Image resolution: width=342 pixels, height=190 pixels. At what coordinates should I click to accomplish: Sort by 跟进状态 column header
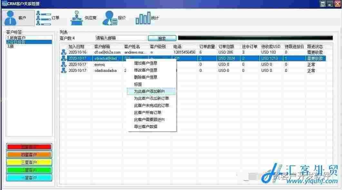pyautogui.click(x=315, y=47)
